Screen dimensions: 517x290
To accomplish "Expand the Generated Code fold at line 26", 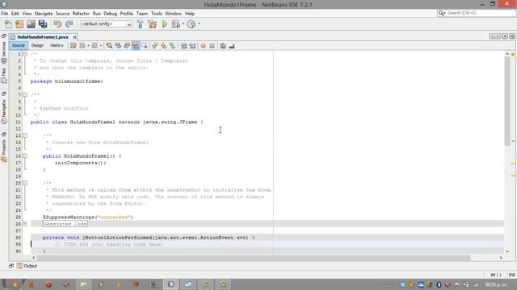I will pyautogui.click(x=25, y=224).
